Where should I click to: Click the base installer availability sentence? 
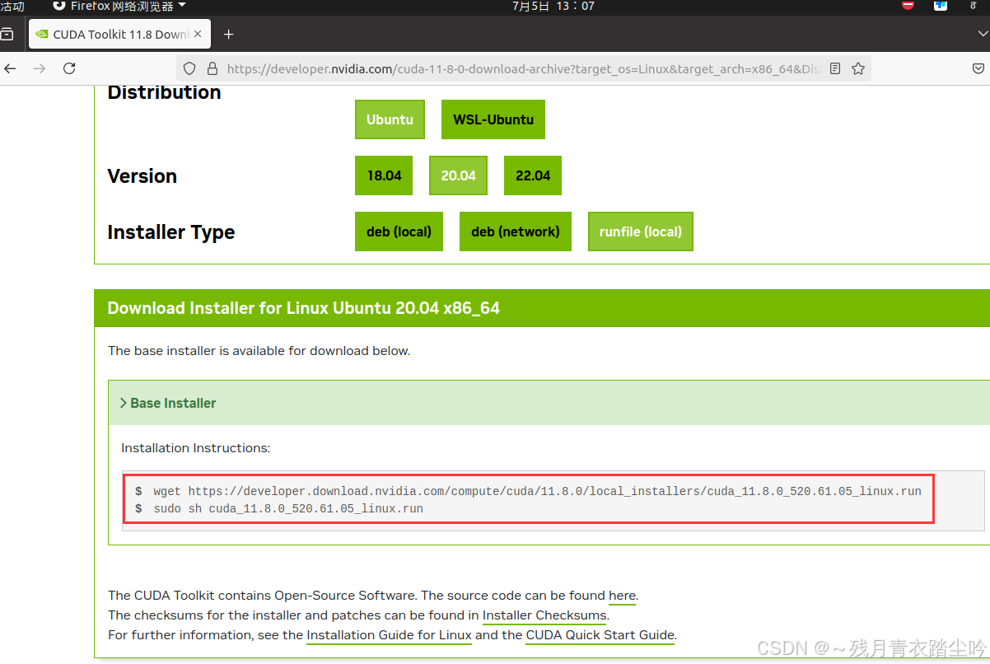coord(259,351)
